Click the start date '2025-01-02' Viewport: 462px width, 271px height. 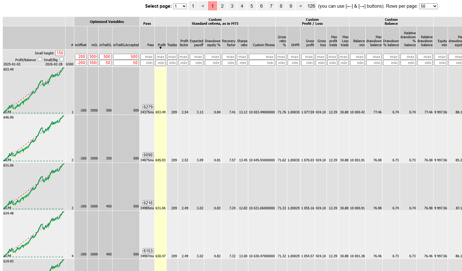coord(12,64)
